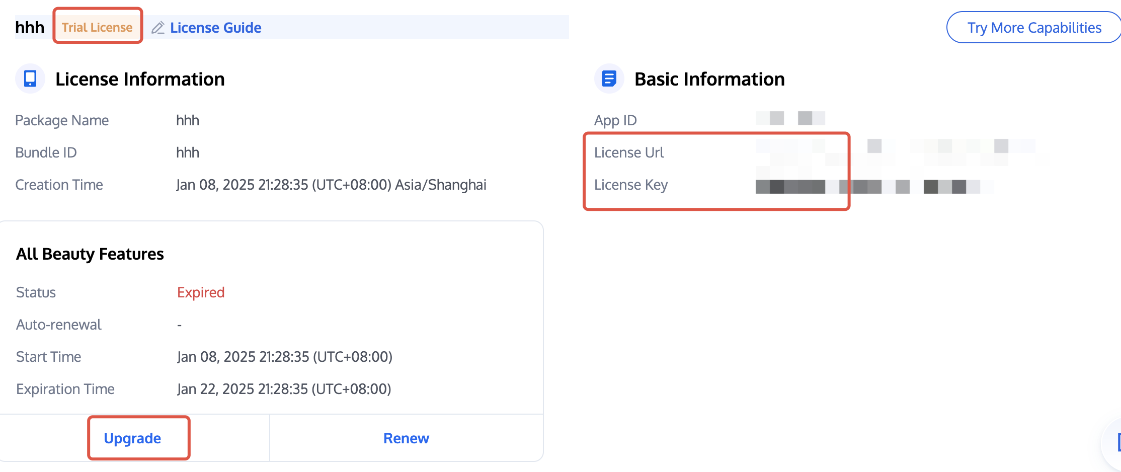Click the pencil edit icon beside License Guide
1121x472 pixels.
(x=158, y=28)
